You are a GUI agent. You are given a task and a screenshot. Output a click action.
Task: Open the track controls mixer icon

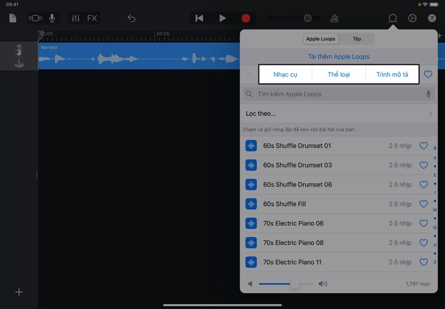[x=75, y=18]
